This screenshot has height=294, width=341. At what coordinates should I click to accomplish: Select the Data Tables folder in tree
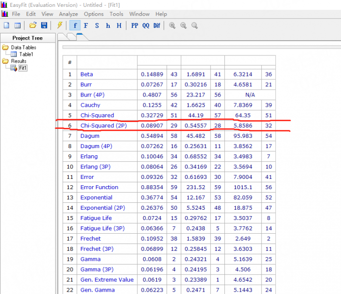click(23, 48)
